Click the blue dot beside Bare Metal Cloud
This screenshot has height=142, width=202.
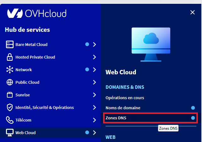[87, 44]
